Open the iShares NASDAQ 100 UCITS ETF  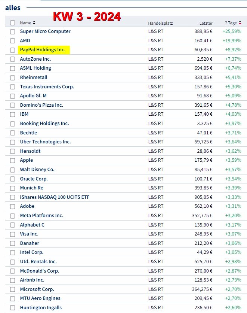click(55, 197)
